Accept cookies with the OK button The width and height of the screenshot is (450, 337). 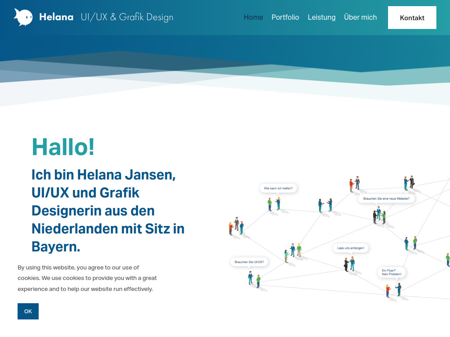click(28, 311)
